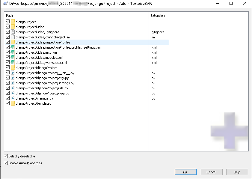Viewport: 252px width, 179px height.
Task: Select the djangoProject/.idea/modules.xml path text
Action: pos(39,58)
